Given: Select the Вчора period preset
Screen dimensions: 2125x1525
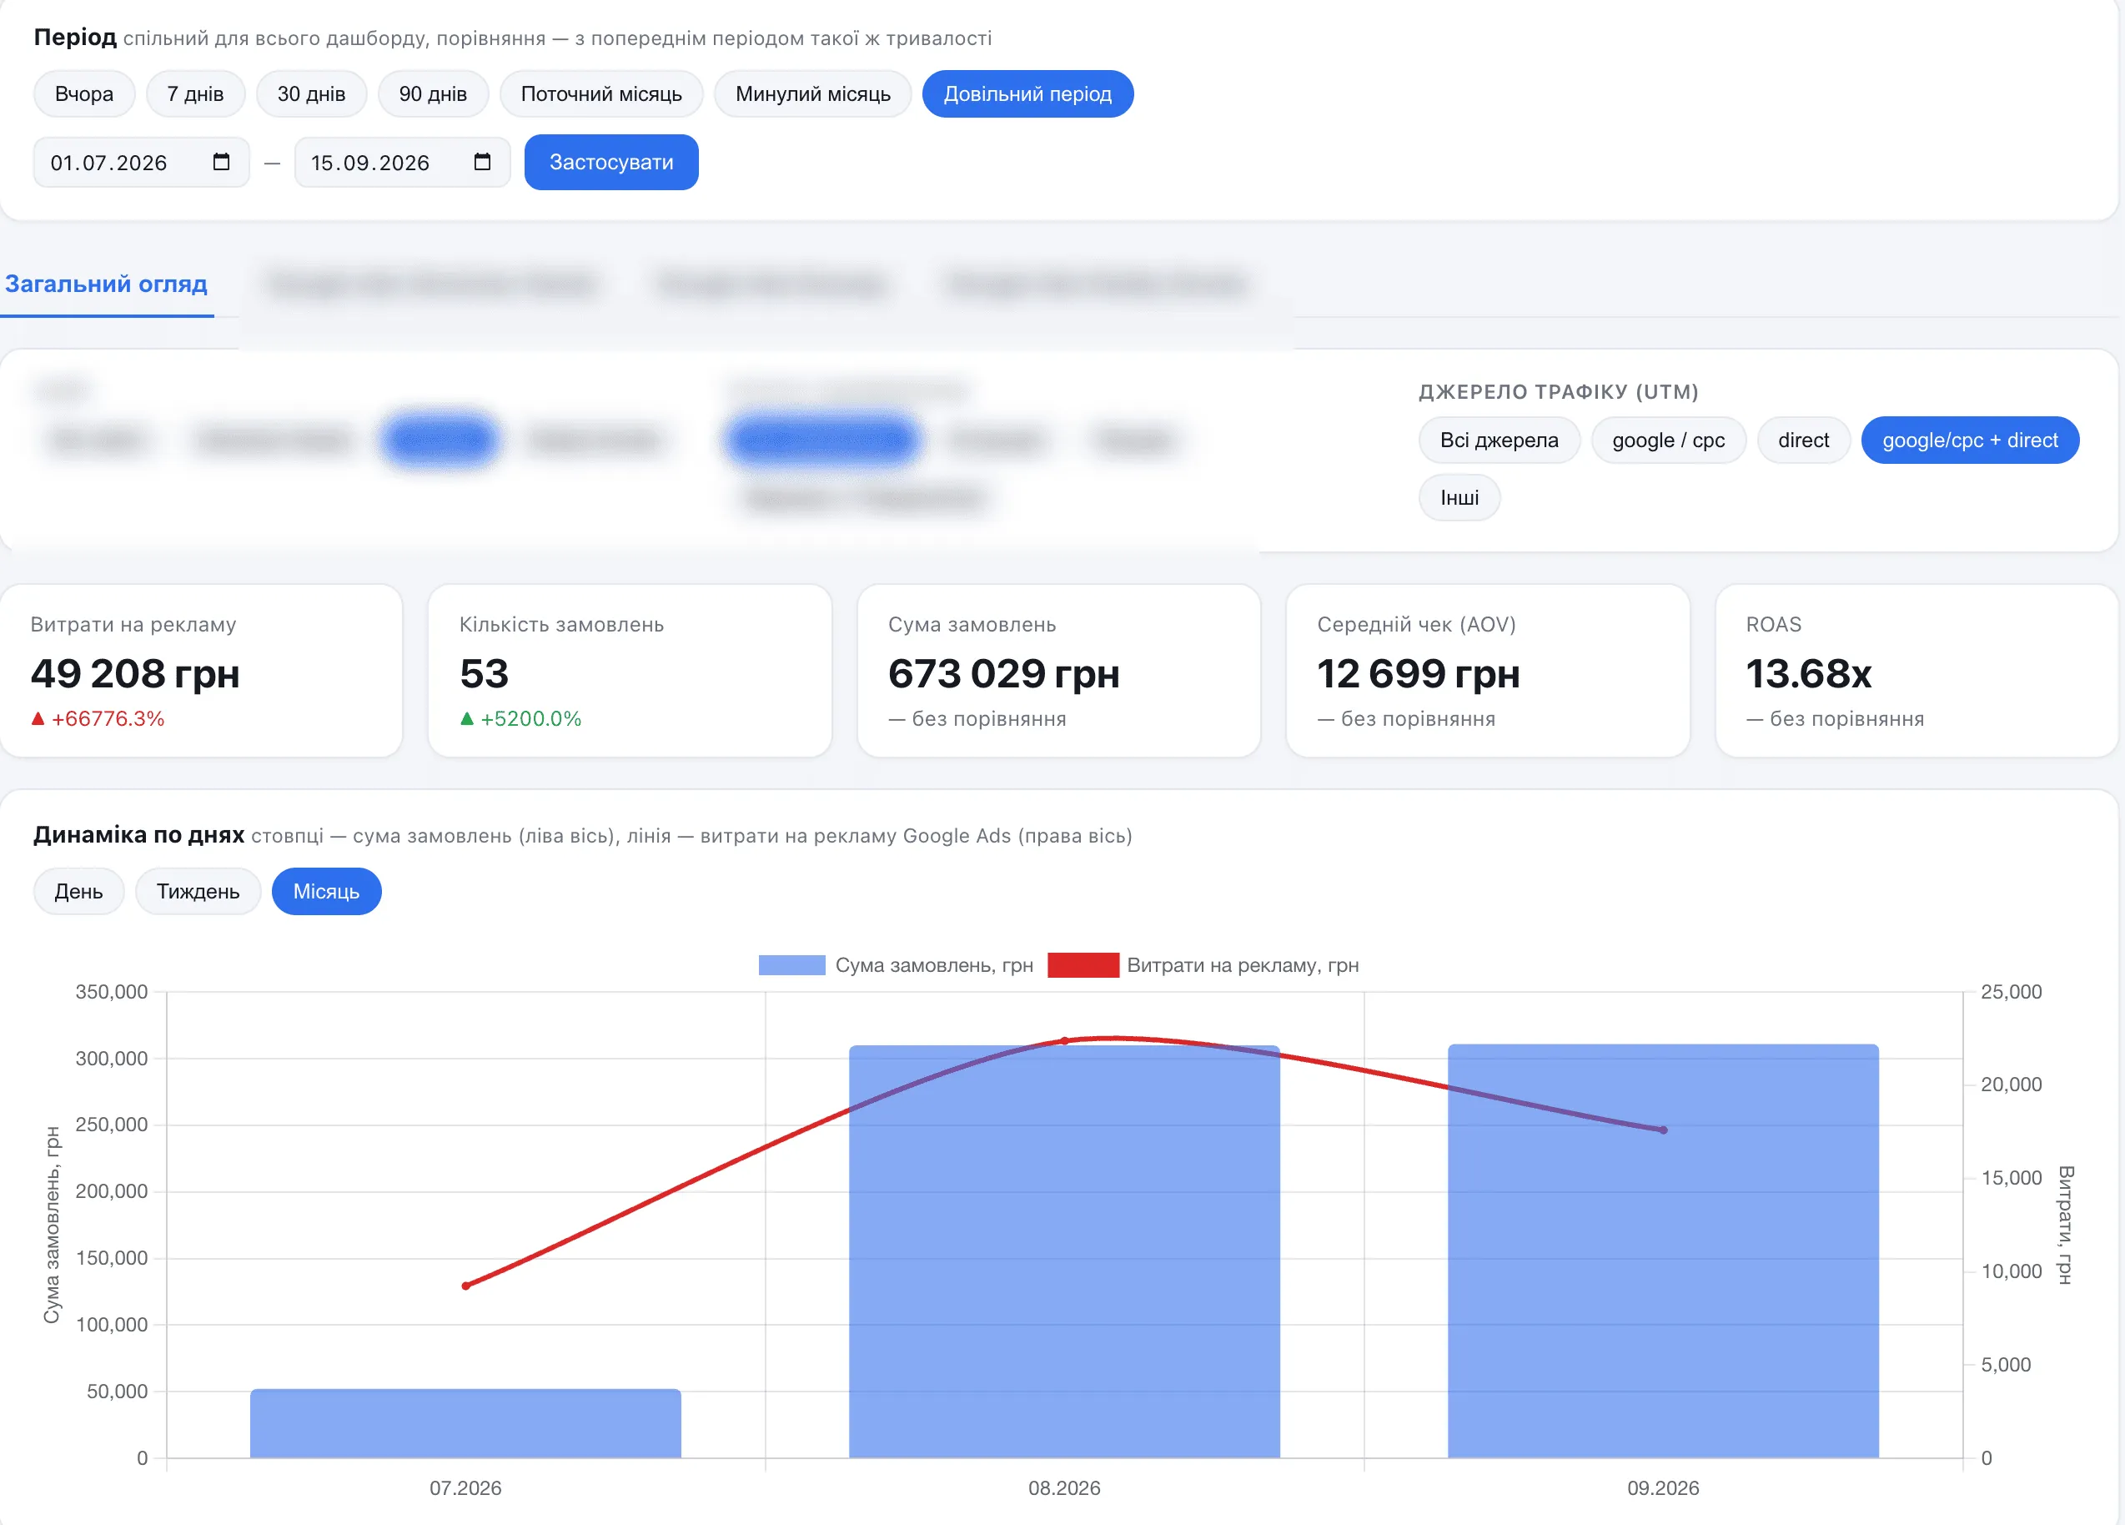Looking at the screenshot, I should tap(84, 93).
